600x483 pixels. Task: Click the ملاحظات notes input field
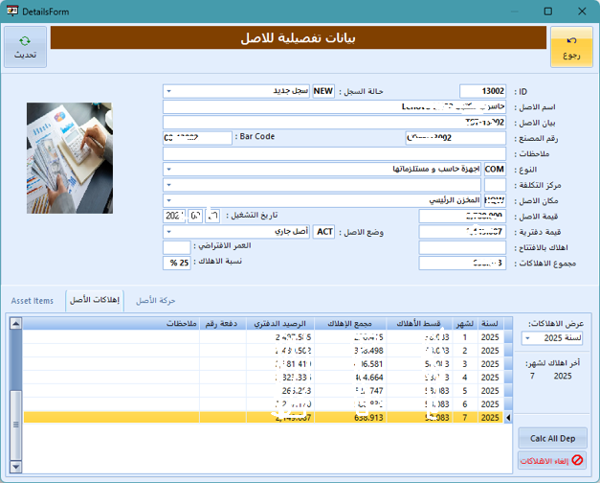(334, 153)
